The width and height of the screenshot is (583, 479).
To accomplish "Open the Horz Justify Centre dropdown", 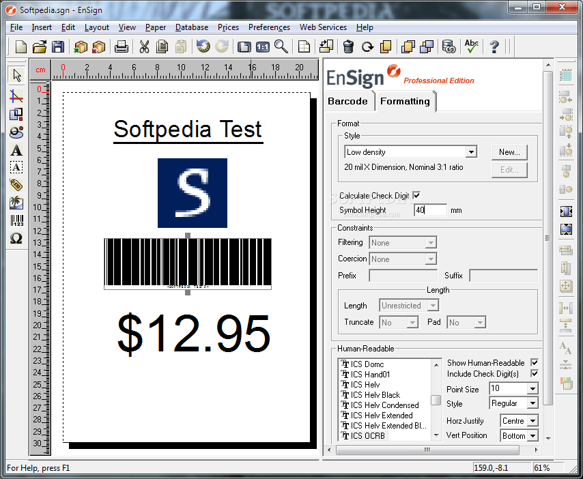I will (532, 420).
